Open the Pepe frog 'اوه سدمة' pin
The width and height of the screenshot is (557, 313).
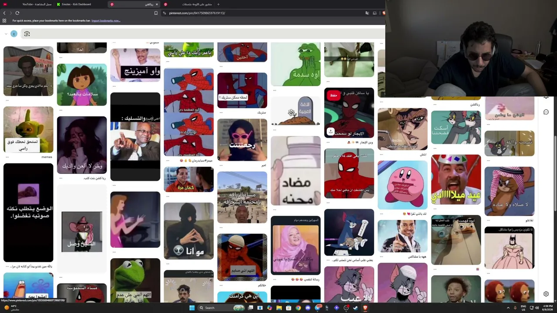pos(296,64)
